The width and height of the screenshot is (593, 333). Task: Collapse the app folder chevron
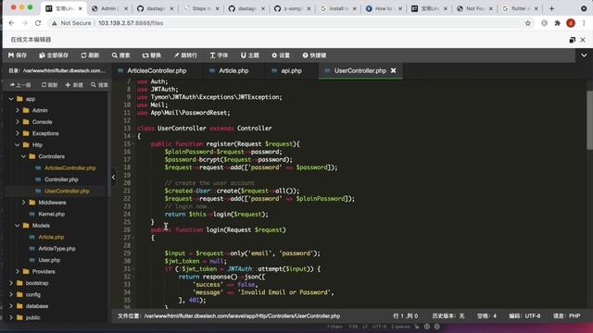11,99
